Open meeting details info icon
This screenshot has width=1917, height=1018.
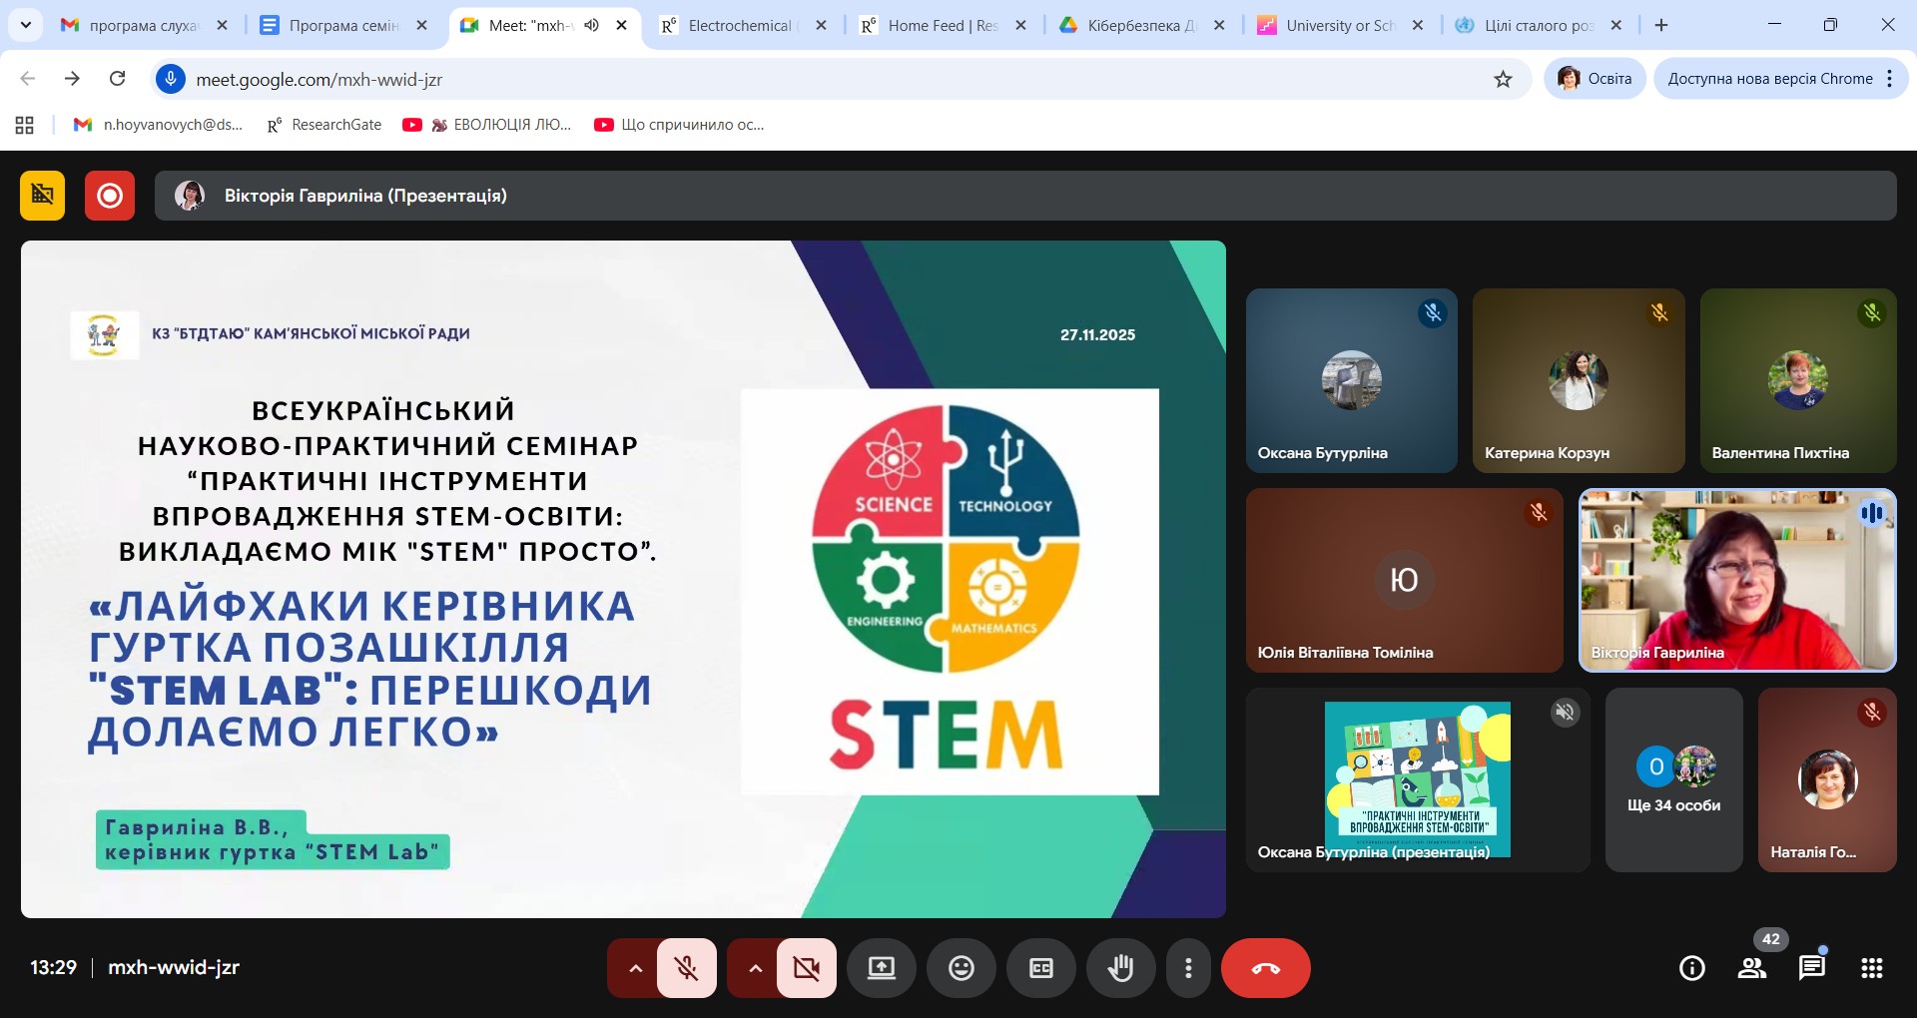click(1691, 968)
